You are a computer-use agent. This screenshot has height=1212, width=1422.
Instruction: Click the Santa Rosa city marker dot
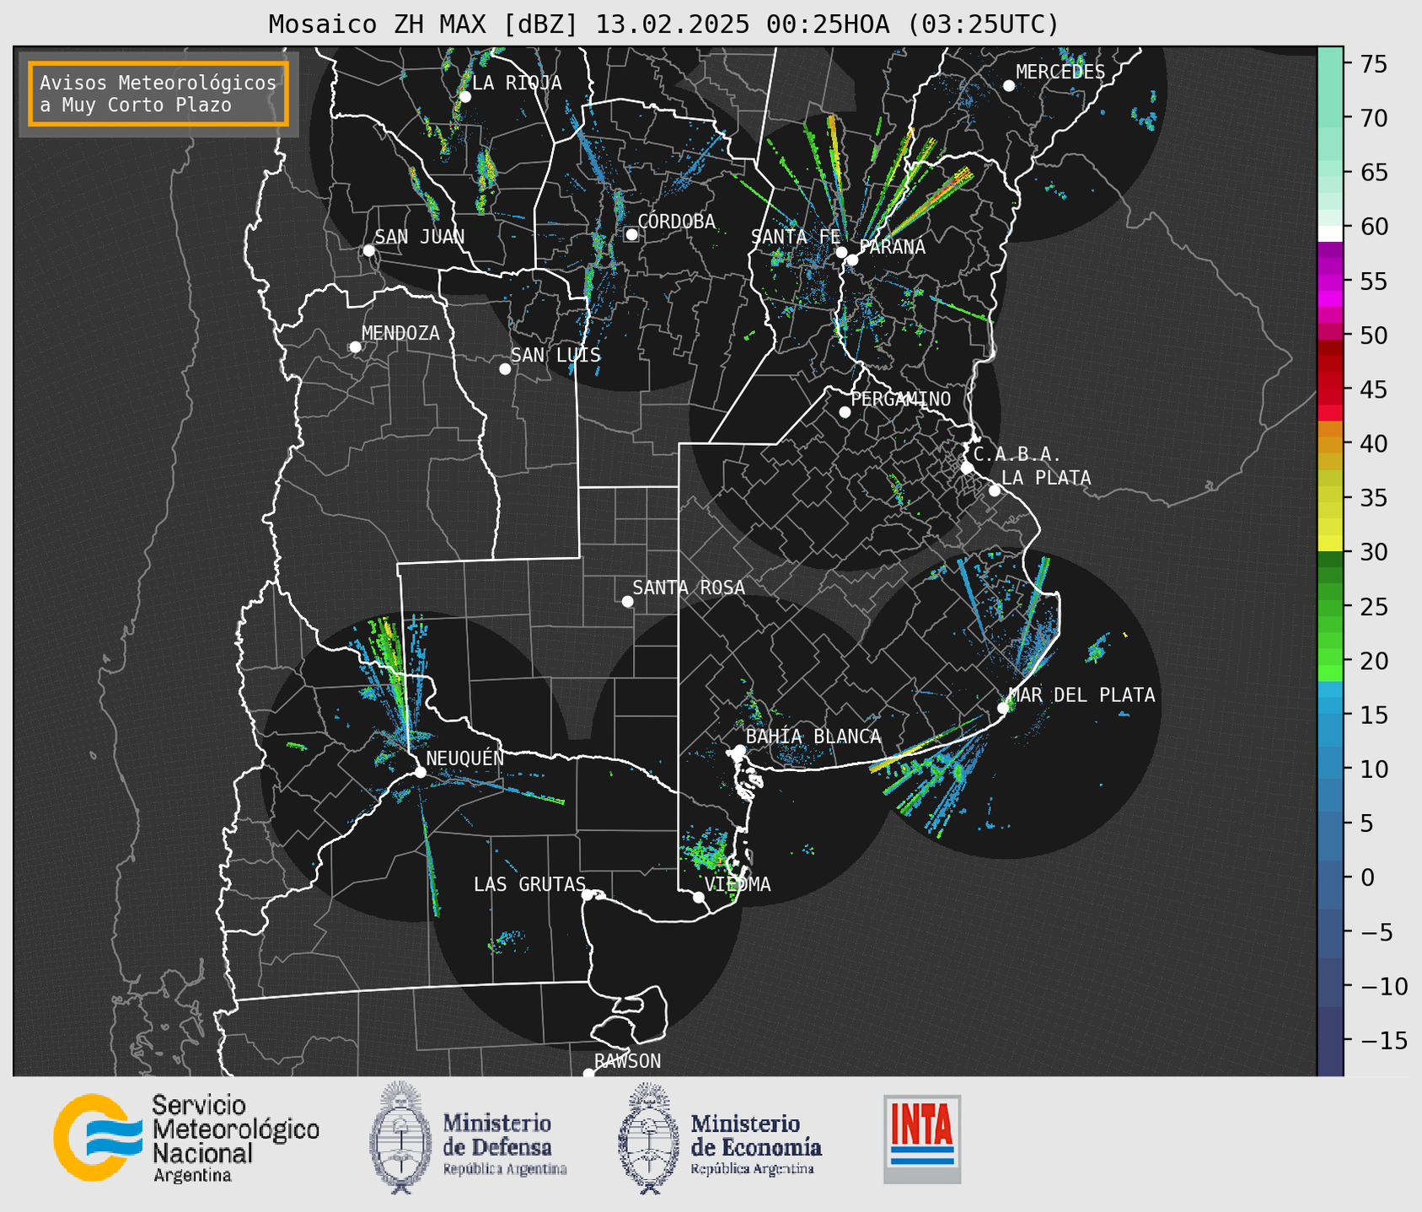click(x=627, y=601)
